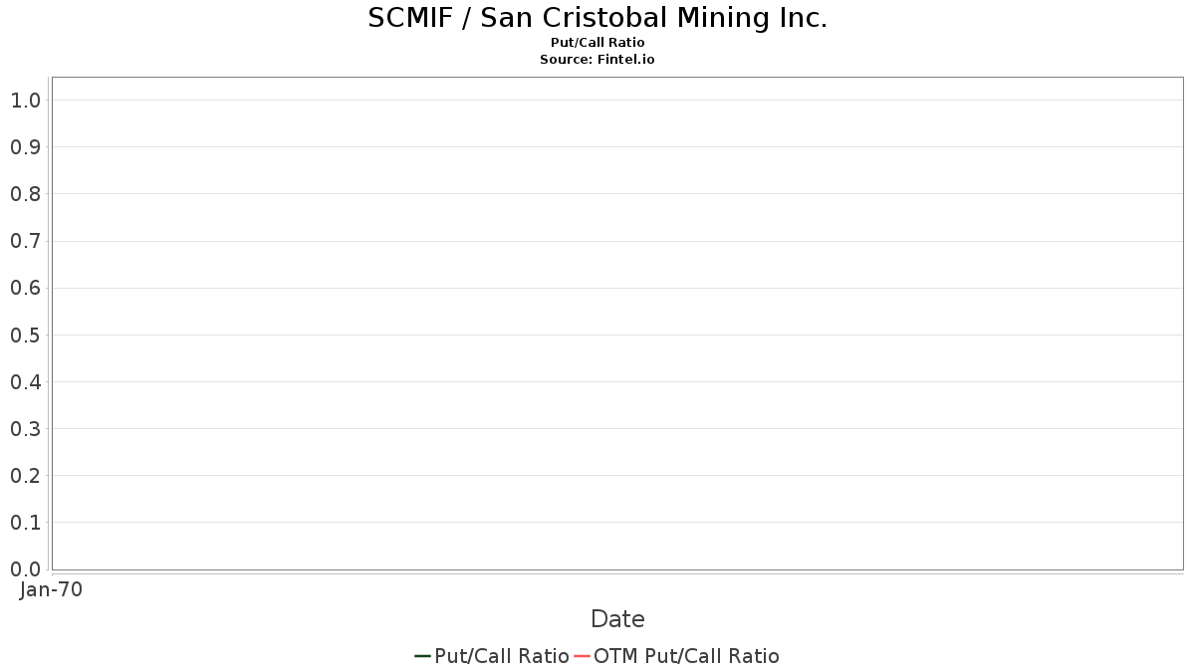
Task: Click the 0.9 y-axis label
Action: tap(25, 147)
